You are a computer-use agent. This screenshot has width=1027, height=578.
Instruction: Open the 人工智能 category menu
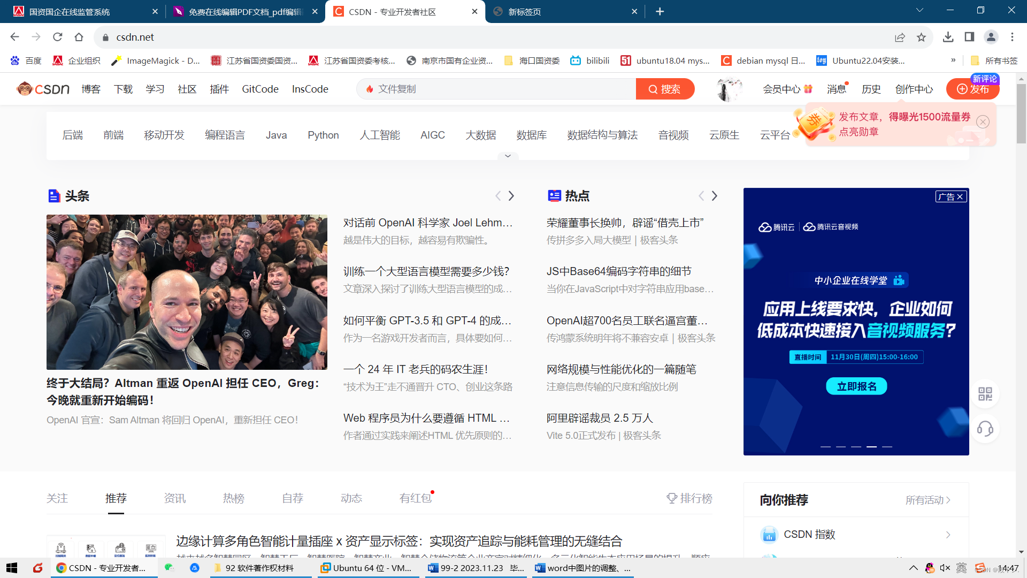coord(380,135)
